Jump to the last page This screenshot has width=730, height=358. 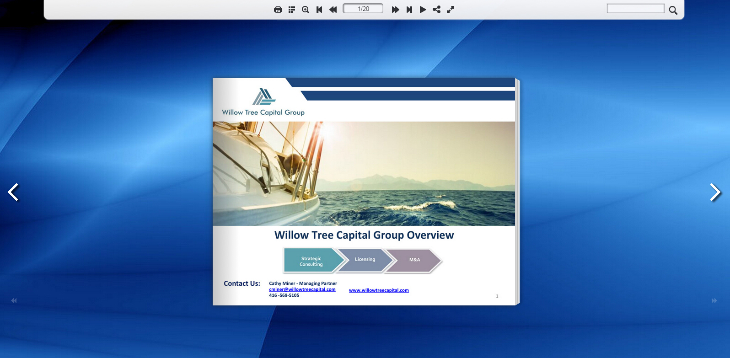point(409,10)
